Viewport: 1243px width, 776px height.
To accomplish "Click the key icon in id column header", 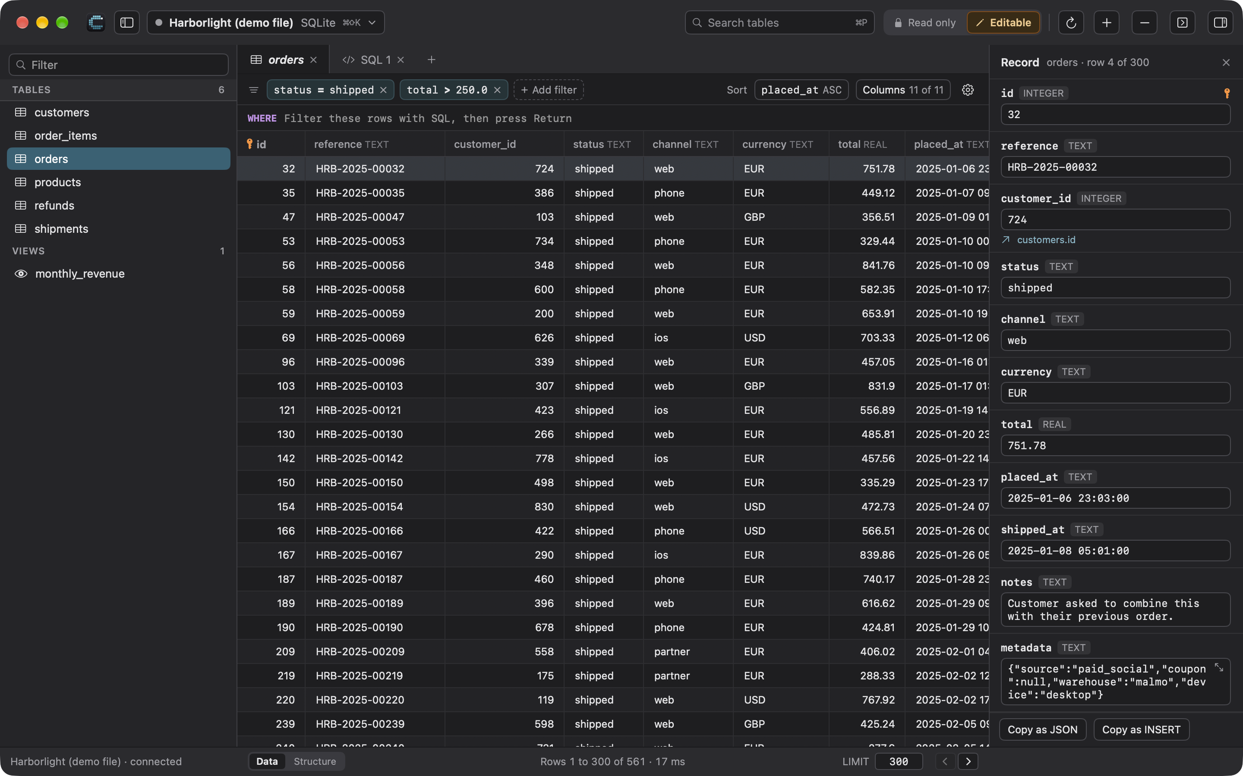I will click(x=249, y=144).
